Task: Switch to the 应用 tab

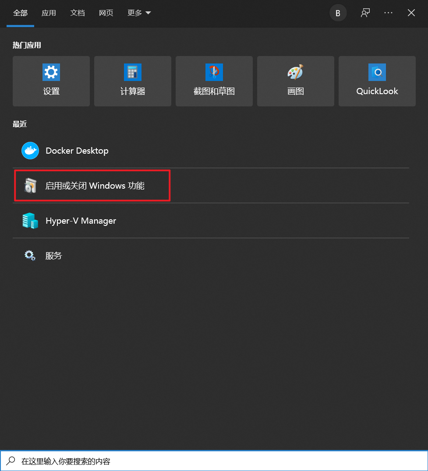Action: (x=49, y=13)
